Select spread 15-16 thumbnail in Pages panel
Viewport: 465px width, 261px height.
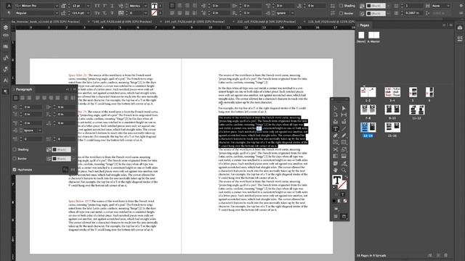[392, 128]
